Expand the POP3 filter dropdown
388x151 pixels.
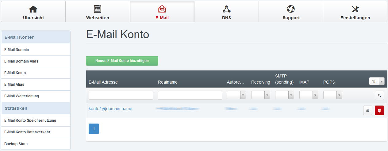point(333,95)
